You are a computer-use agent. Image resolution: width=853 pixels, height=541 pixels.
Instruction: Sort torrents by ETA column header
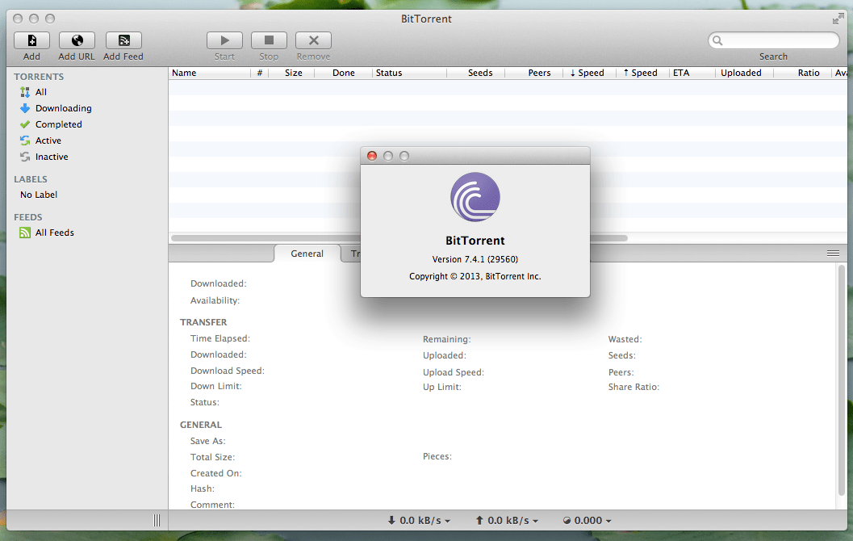pos(692,73)
